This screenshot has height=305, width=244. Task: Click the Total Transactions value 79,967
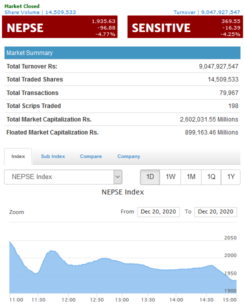pos(229,93)
